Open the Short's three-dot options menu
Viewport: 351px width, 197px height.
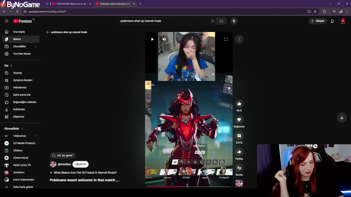239,39
